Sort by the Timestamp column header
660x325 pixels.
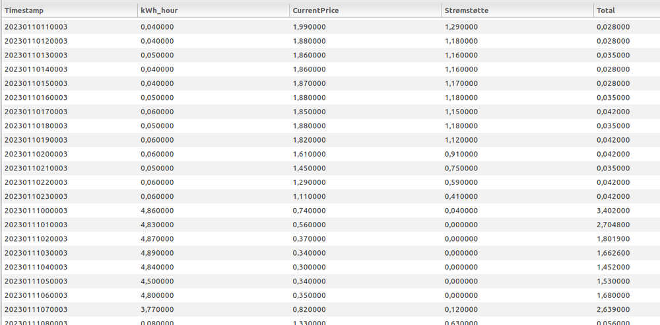25,10
